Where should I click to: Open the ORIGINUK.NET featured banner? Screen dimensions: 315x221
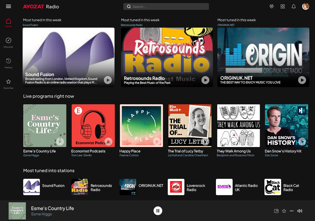(263, 57)
